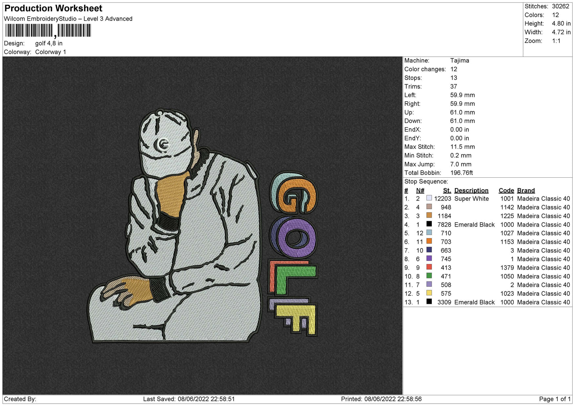Click the yellow swatch in stop row 12
575x406 pixels.
(x=429, y=293)
